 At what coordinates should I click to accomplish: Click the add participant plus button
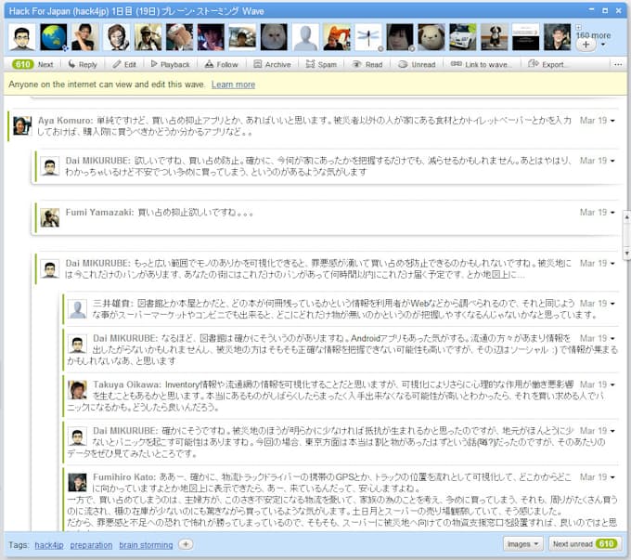click(x=586, y=45)
